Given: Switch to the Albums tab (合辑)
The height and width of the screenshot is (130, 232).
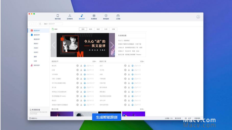Looking at the screenshot, I should tap(113, 29).
